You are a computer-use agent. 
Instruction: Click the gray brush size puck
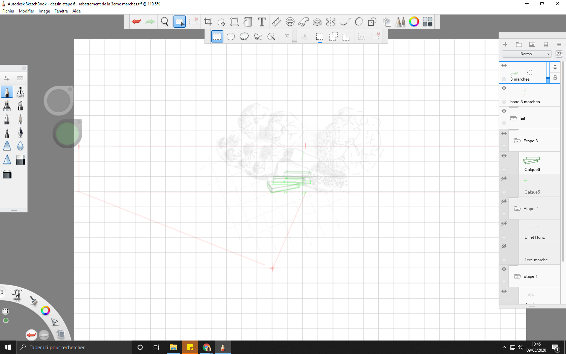(59, 100)
